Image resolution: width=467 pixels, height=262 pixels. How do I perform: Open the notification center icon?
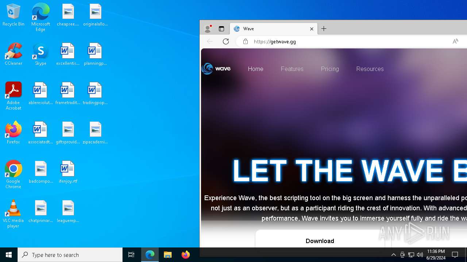(455, 255)
